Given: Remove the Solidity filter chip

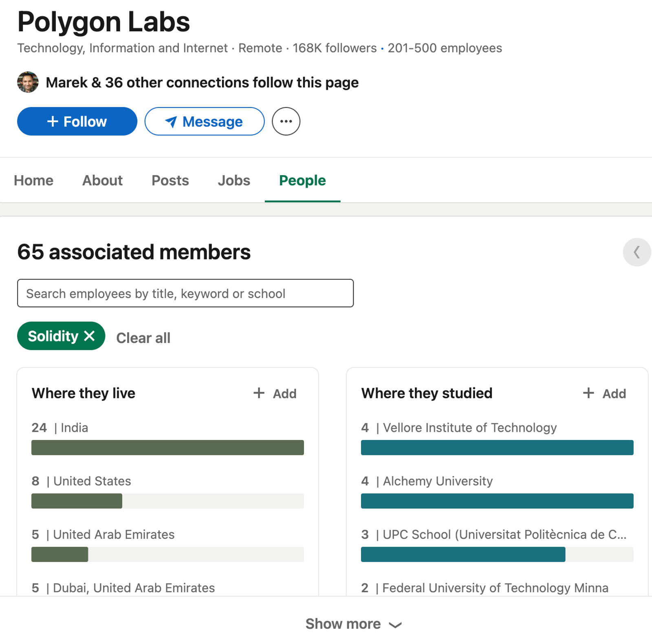Looking at the screenshot, I should [89, 336].
